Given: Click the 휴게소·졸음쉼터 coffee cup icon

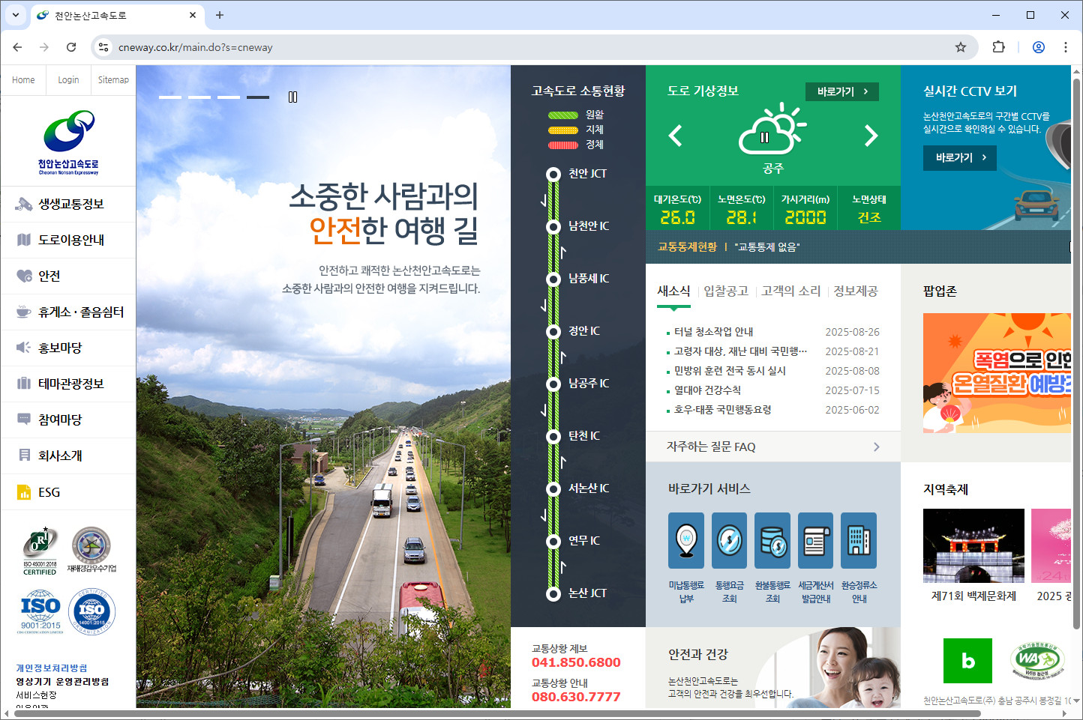Looking at the screenshot, I should (22, 311).
